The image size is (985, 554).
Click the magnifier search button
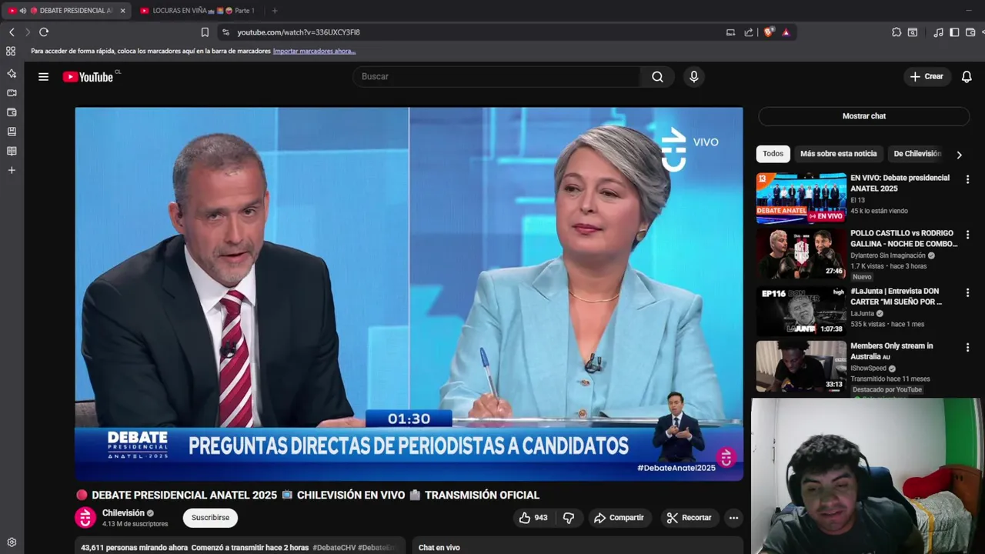657,77
